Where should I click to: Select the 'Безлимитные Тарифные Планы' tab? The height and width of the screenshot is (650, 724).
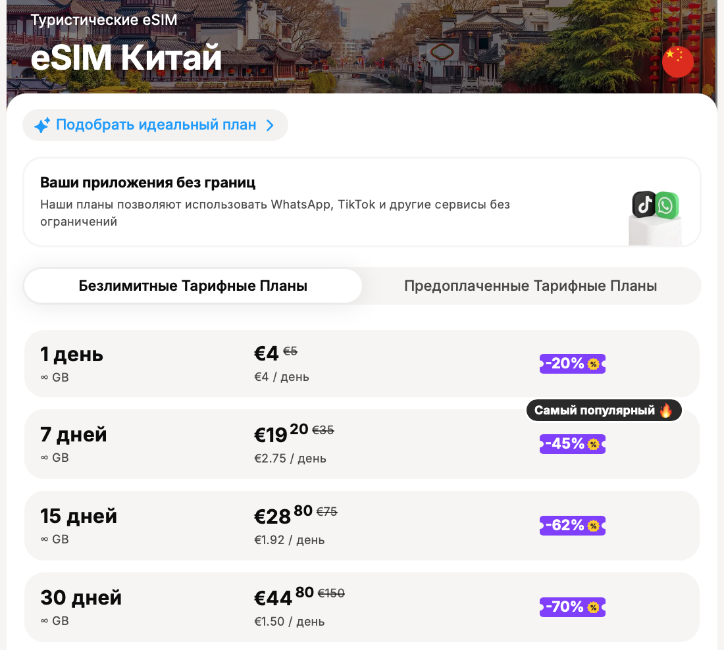click(193, 285)
